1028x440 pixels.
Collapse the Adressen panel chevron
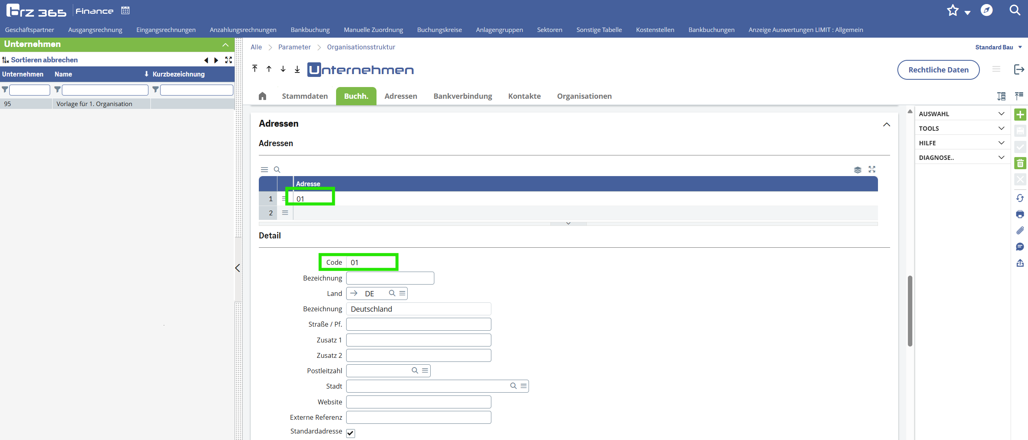click(886, 124)
